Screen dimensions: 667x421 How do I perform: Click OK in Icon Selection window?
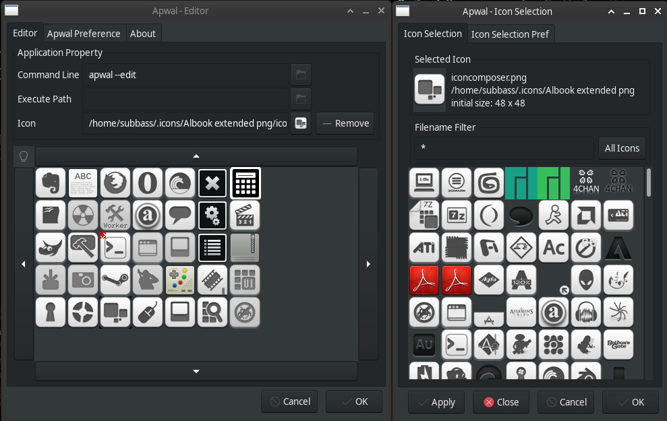[x=631, y=402]
